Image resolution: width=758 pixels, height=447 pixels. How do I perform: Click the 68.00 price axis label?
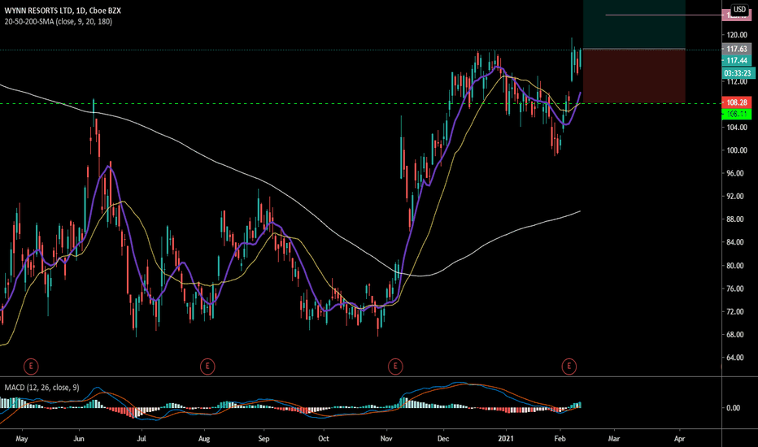[737, 334]
